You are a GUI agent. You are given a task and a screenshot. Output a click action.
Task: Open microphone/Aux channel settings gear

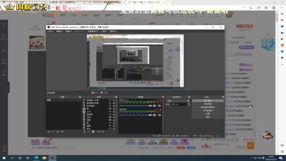click(159, 106)
